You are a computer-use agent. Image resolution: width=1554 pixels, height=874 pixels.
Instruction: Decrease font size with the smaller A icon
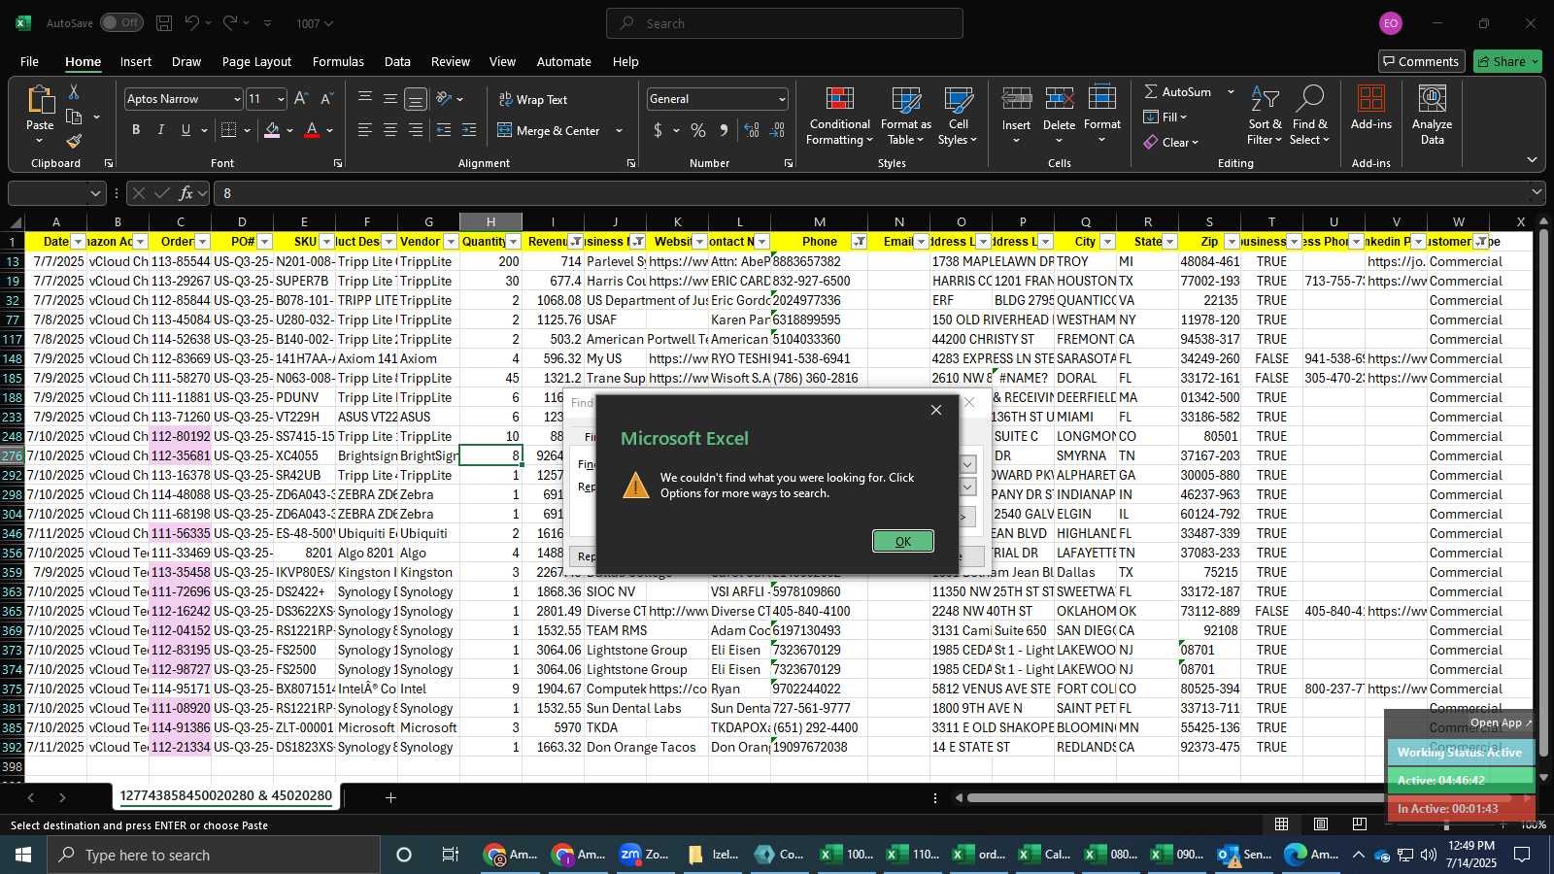pos(326,99)
